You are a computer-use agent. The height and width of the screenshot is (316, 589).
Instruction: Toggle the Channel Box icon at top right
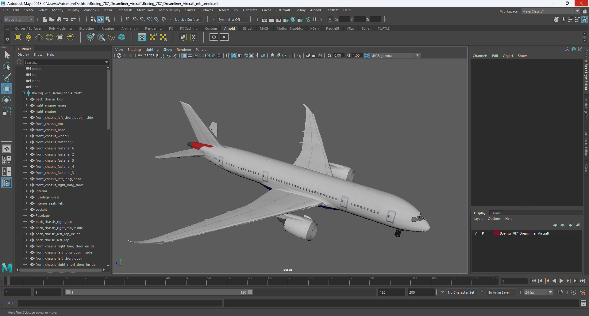tap(585, 19)
